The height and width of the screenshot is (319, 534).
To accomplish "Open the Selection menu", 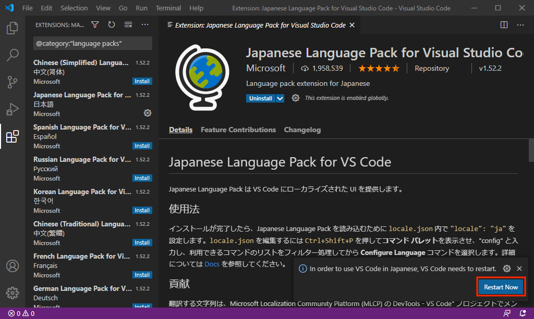I will tap(74, 8).
